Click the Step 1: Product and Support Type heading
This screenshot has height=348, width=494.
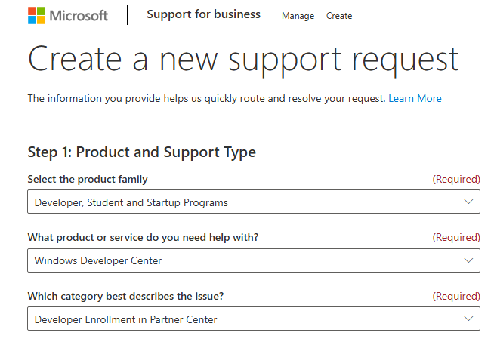(x=142, y=152)
